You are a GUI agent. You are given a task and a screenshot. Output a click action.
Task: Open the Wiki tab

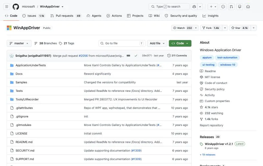tap(154, 16)
